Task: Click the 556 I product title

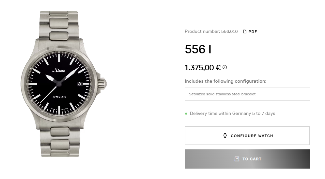Action: pos(198,49)
